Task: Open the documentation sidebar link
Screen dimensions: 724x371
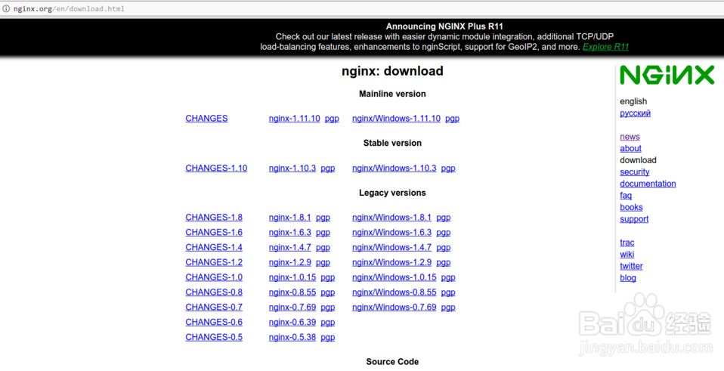Action: click(x=648, y=184)
